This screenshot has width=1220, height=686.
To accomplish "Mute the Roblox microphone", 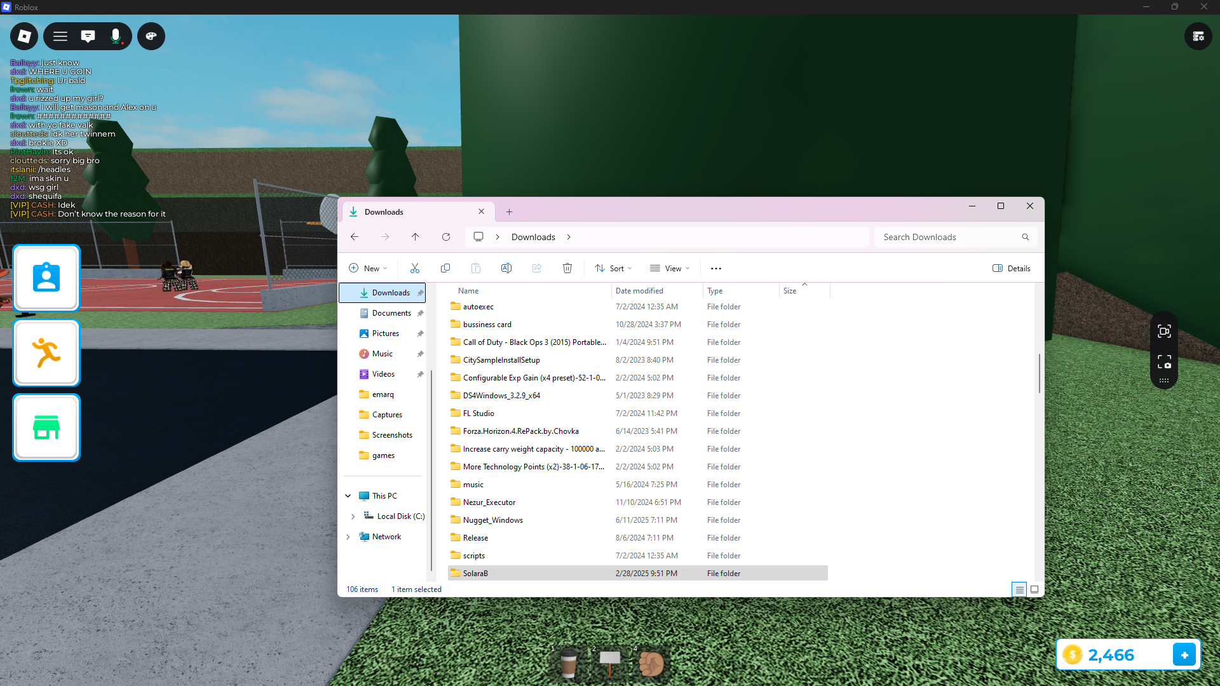I will pos(116,36).
